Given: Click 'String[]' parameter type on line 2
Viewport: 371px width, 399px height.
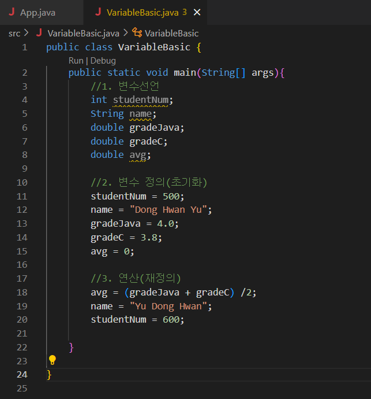Looking at the screenshot, I should (224, 73).
